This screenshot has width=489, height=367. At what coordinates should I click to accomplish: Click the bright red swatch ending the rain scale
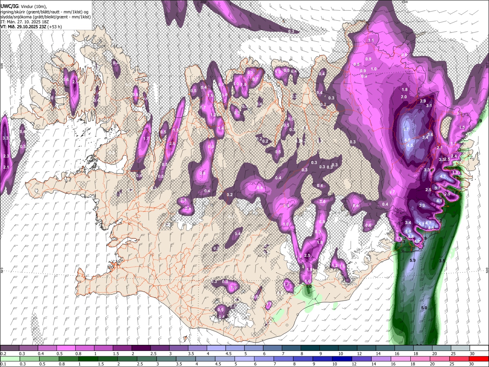click(479, 359)
